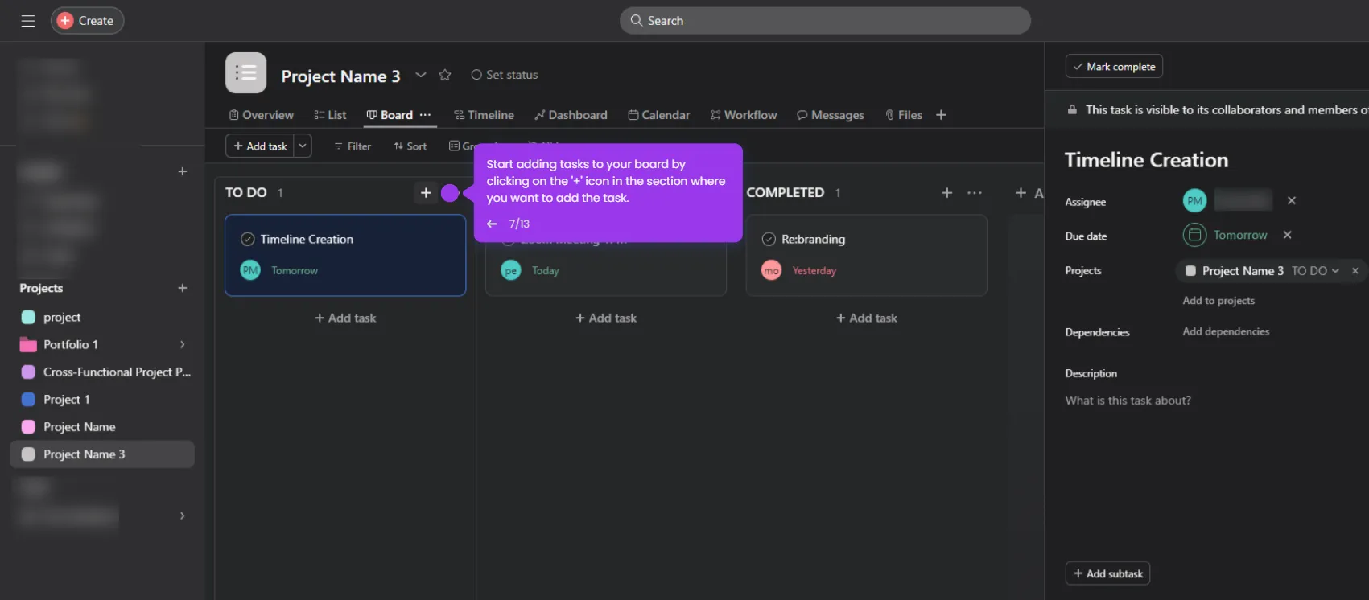Toggle Re:branding task completion check
The image size is (1369, 600).
point(769,239)
